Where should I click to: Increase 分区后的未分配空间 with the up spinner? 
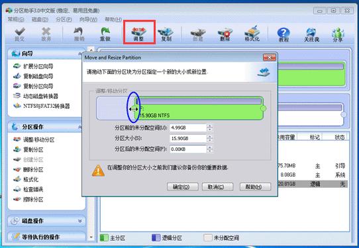pyautogui.click(x=209, y=147)
